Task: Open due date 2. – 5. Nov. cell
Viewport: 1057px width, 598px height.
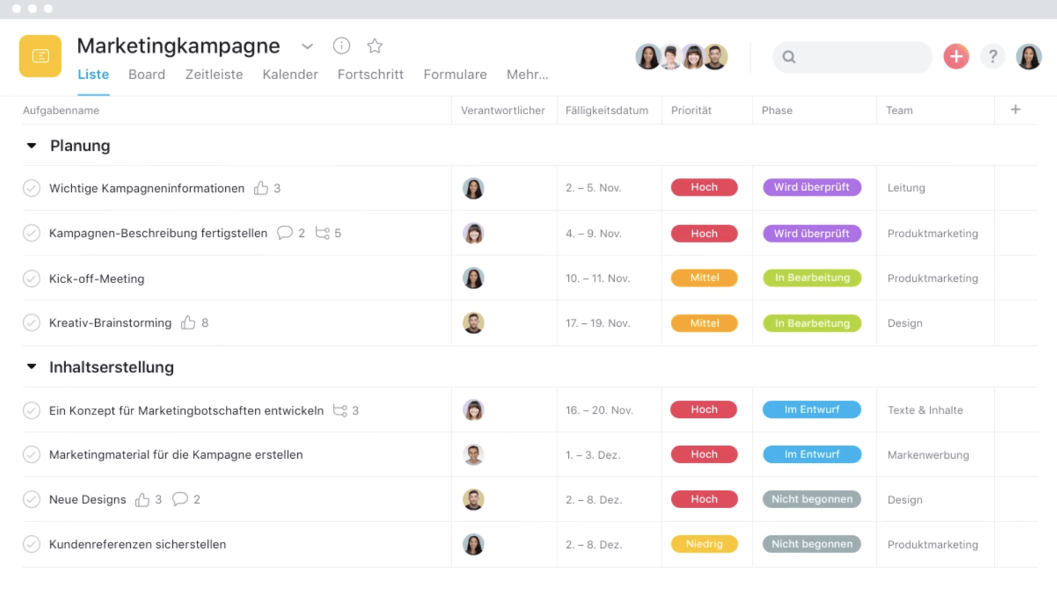Action: 593,188
